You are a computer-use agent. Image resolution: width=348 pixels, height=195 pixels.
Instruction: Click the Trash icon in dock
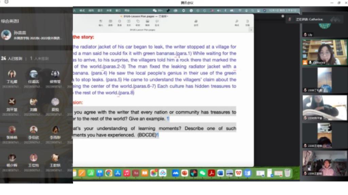[288, 173]
